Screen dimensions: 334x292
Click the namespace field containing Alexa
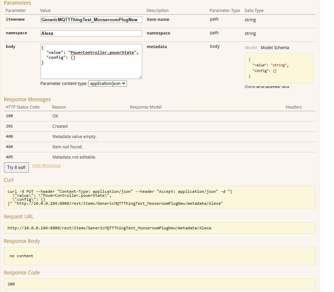91,34
